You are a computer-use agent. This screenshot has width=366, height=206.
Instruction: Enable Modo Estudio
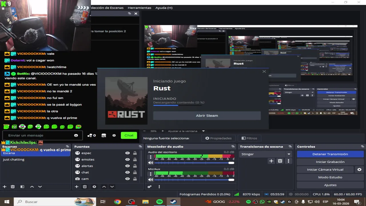pyautogui.click(x=330, y=177)
